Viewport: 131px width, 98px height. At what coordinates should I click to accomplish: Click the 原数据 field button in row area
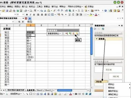pos(101,82)
